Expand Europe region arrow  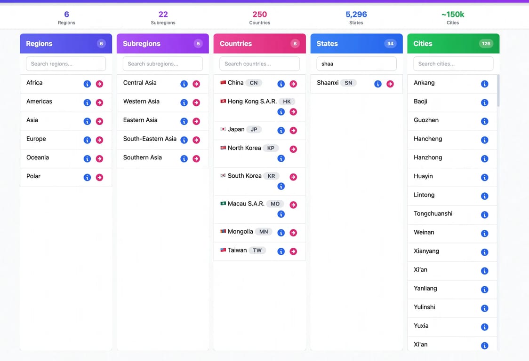(x=99, y=140)
